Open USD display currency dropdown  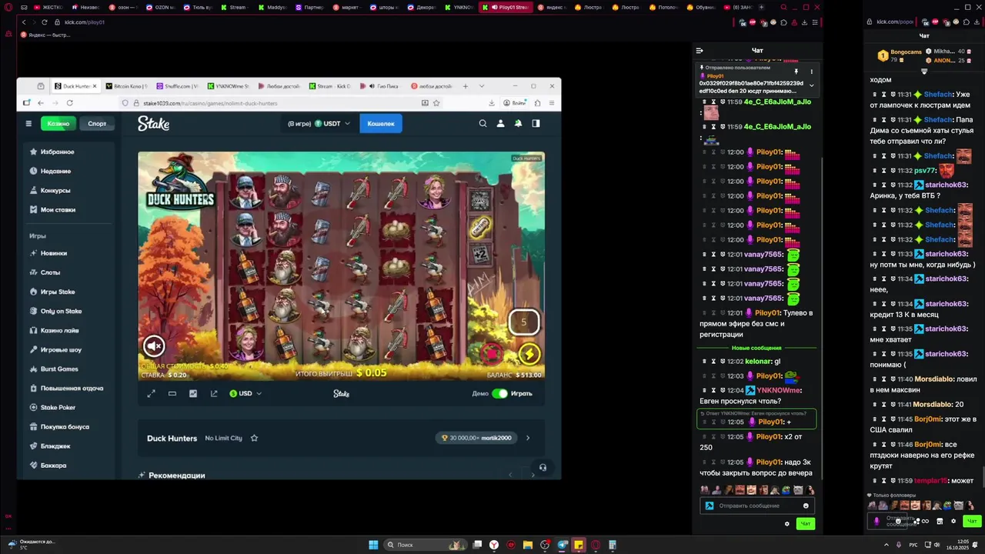click(x=245, y=393)
